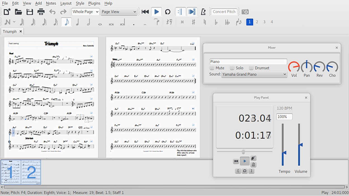Toggle the Drumset checkbox in Mixer
The image size is (349, 196).
[x=251, y=68]
